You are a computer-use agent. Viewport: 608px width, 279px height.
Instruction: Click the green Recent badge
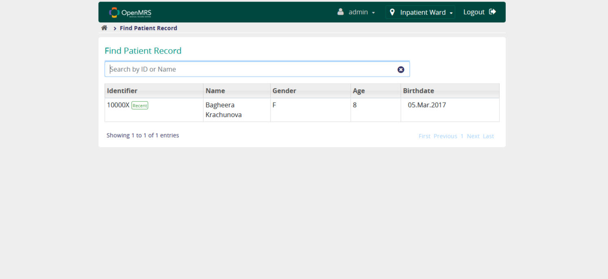140,106
